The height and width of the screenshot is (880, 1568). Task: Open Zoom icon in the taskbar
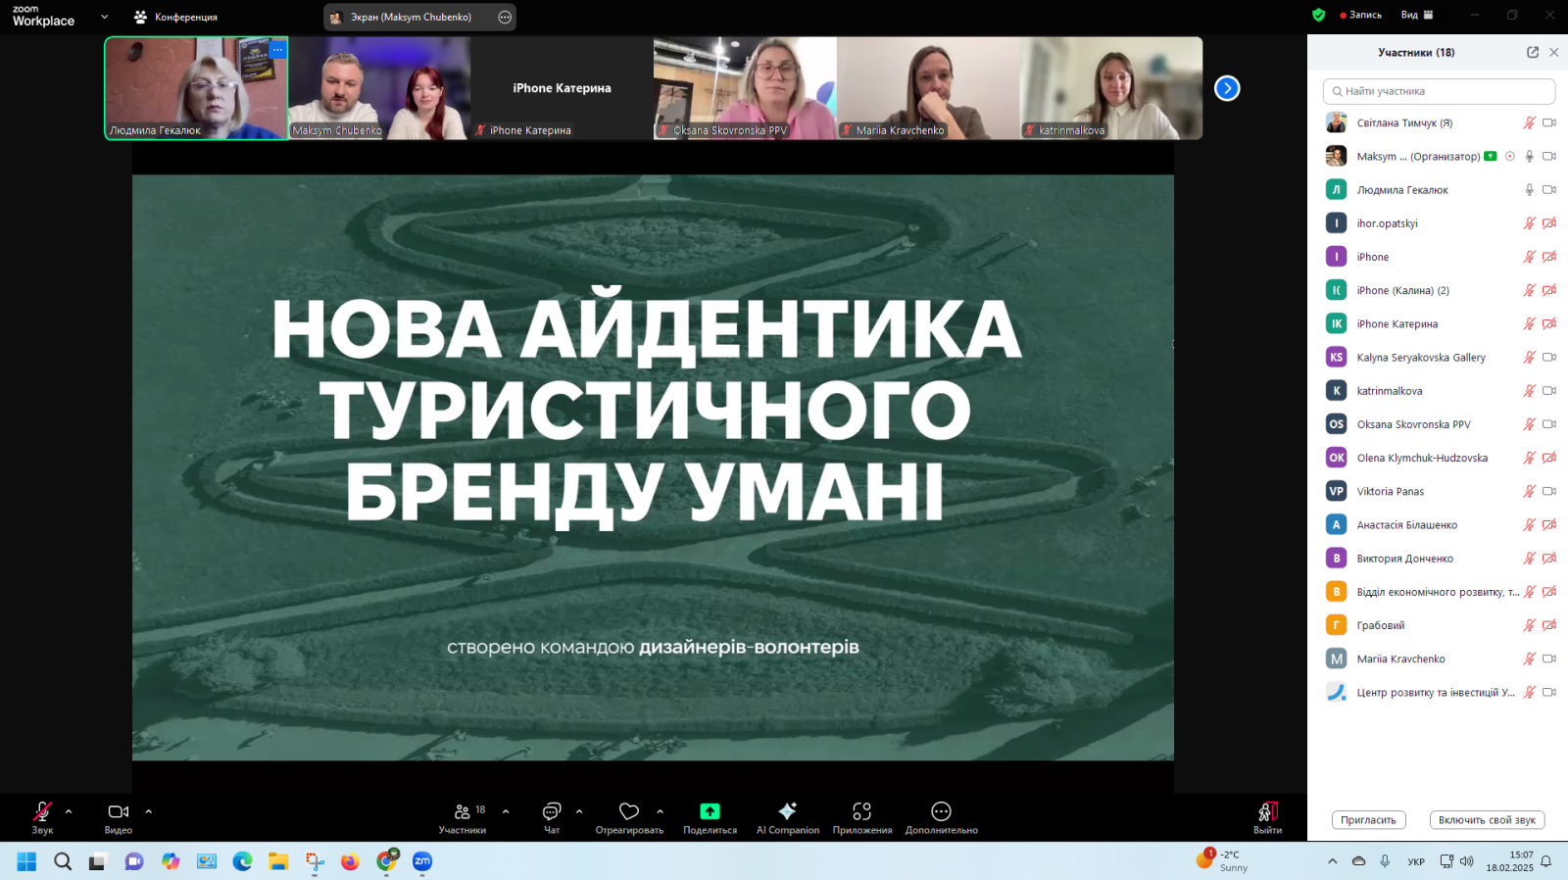[x=422, y=861]
